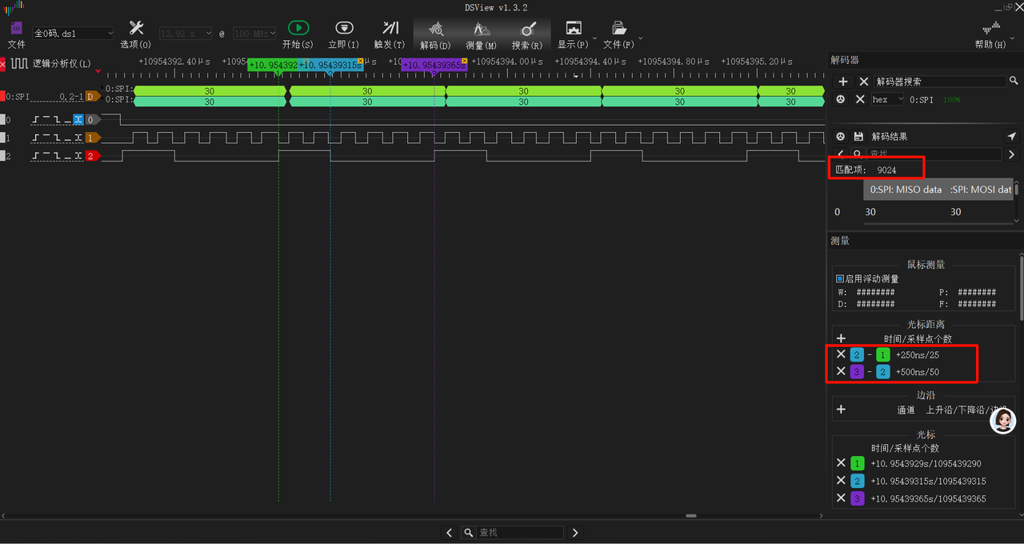Open the 显示 (Display) menu
This screenshot has width=1024, height=544.
[574, 33]
